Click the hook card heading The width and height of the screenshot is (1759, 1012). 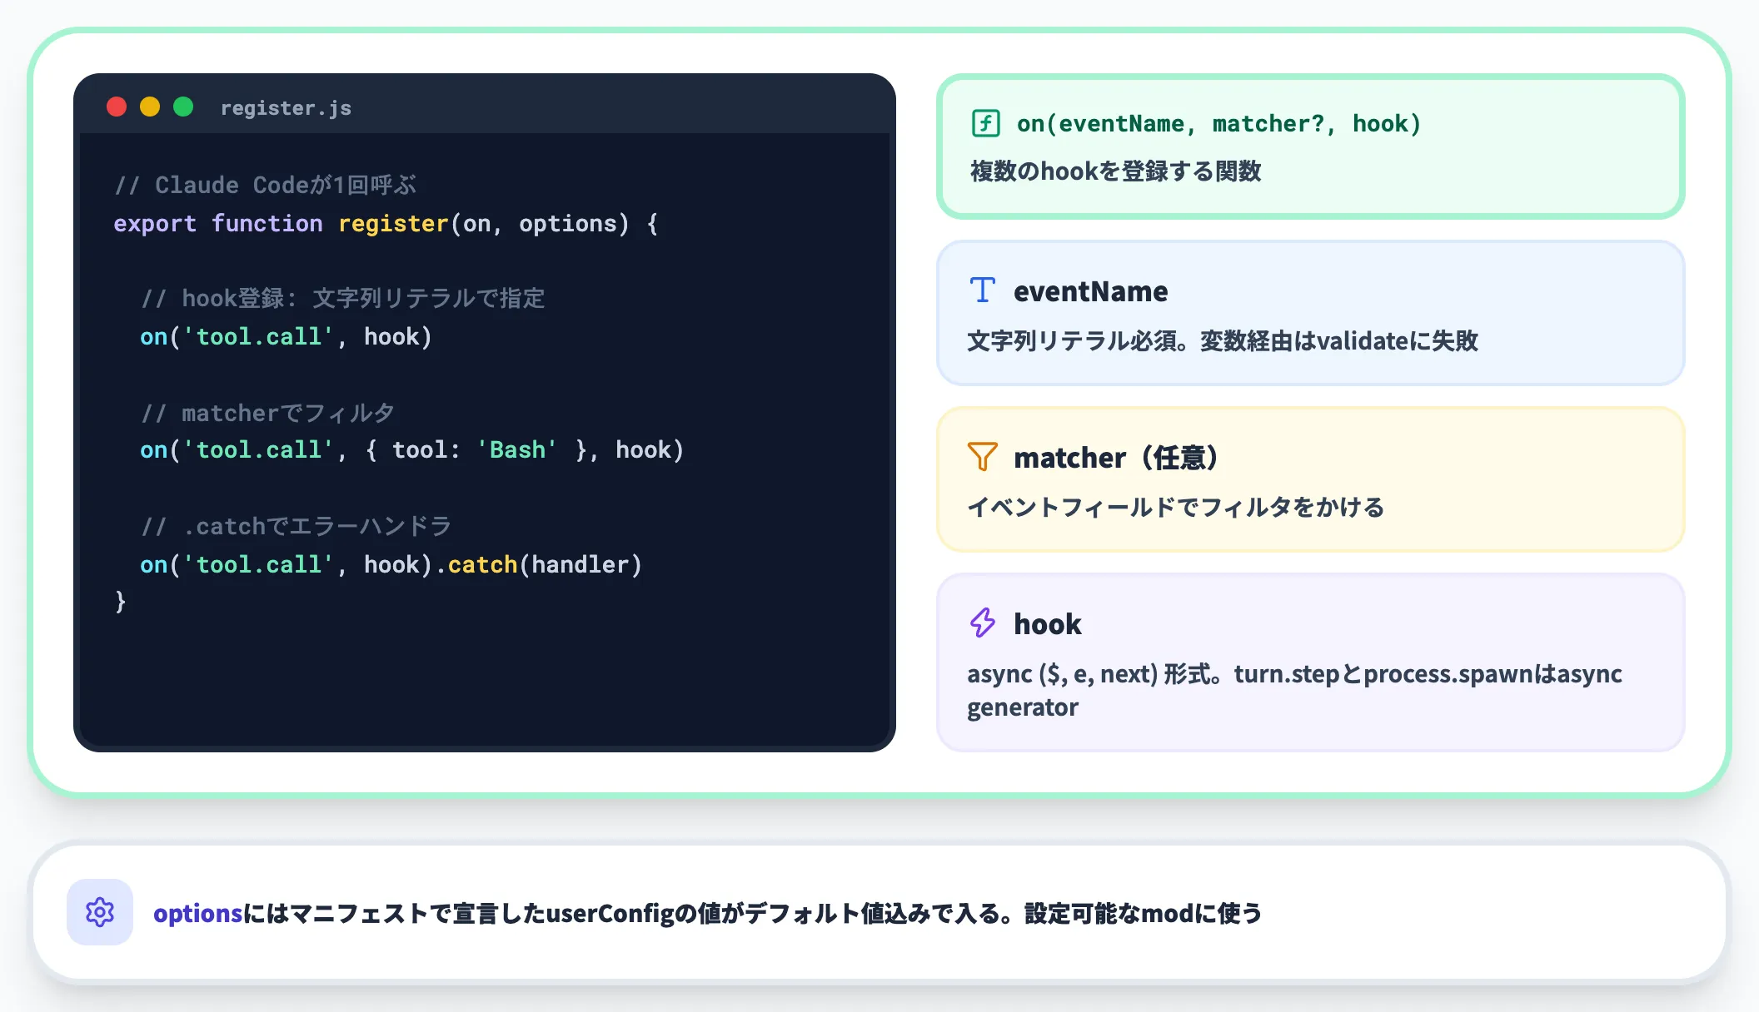coord(1047,624)
